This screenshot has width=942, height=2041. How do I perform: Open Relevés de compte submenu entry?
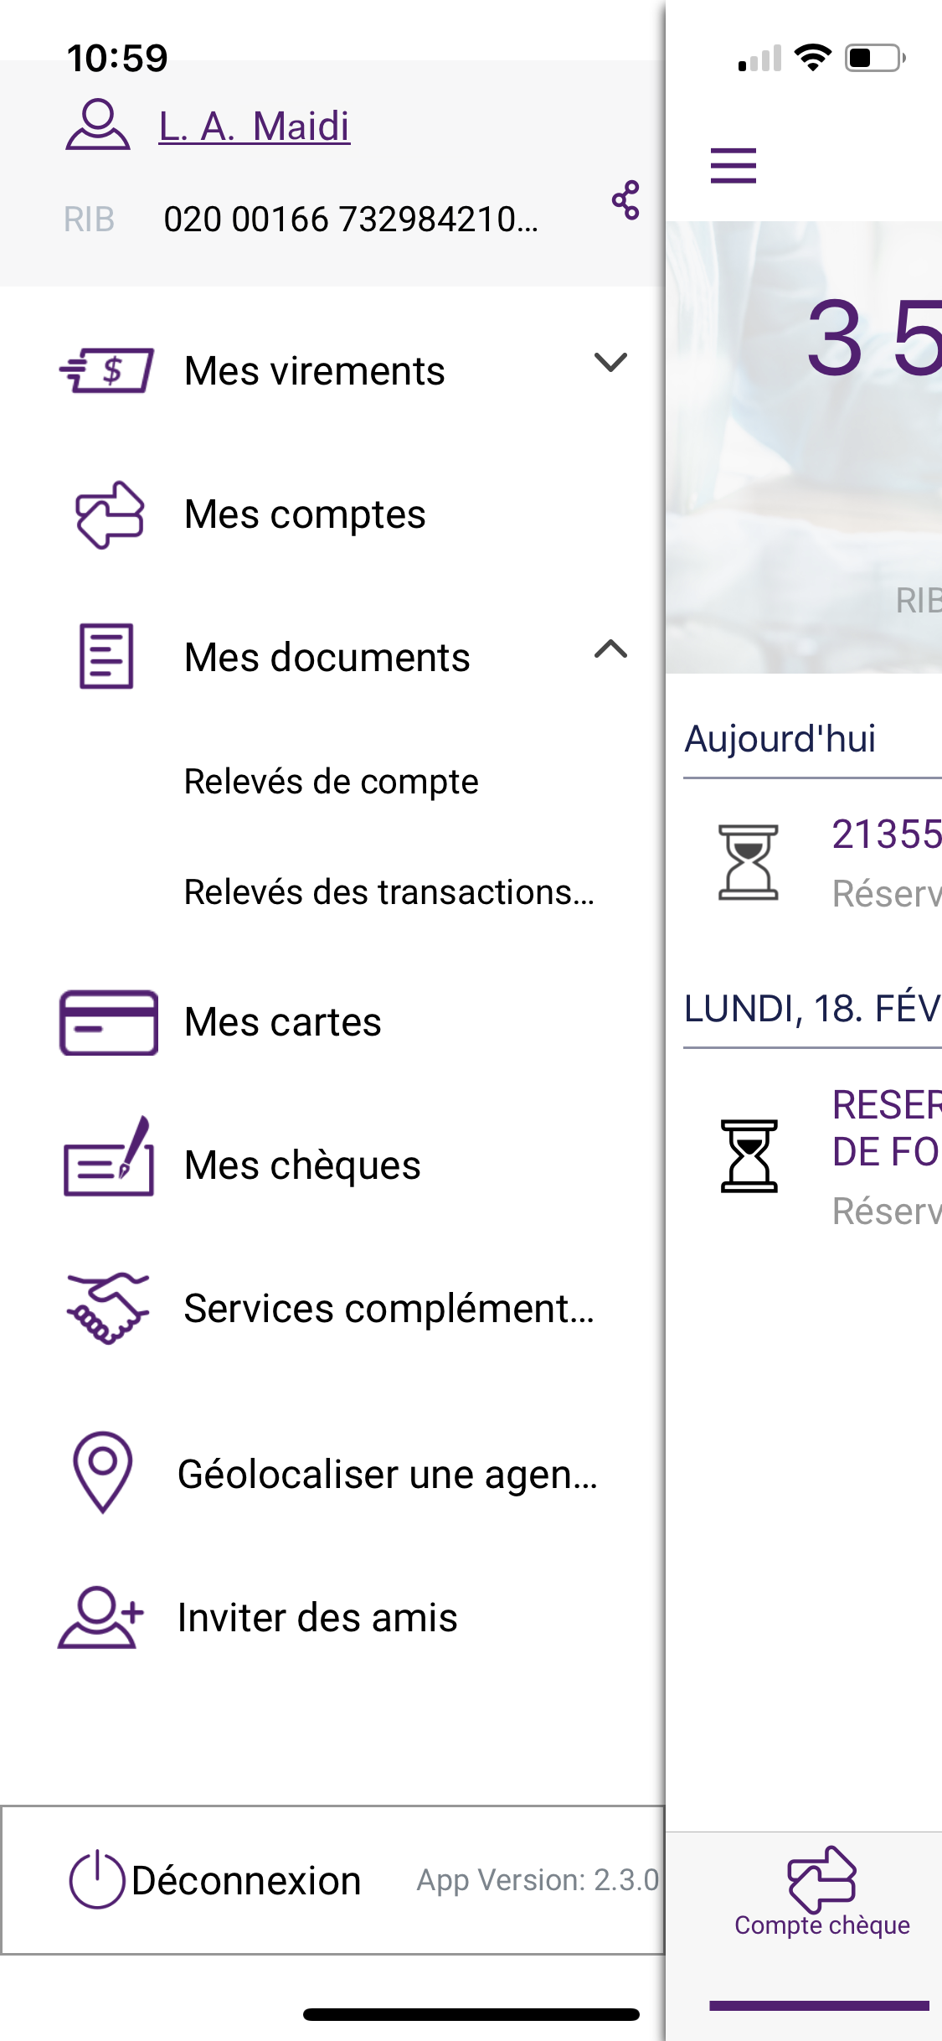[332, 782]
